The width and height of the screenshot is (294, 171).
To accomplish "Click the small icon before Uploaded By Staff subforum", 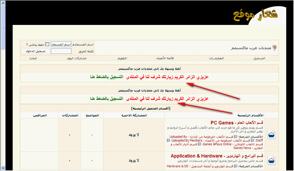I will coord(236,137).
